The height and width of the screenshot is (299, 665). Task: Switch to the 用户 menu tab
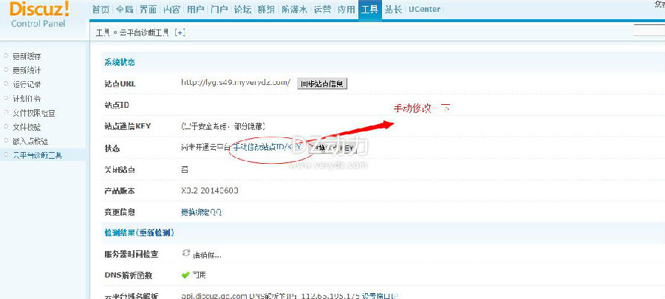(195, 10)
